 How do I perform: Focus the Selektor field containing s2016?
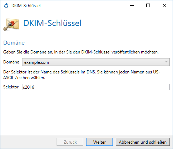point(96,87)
